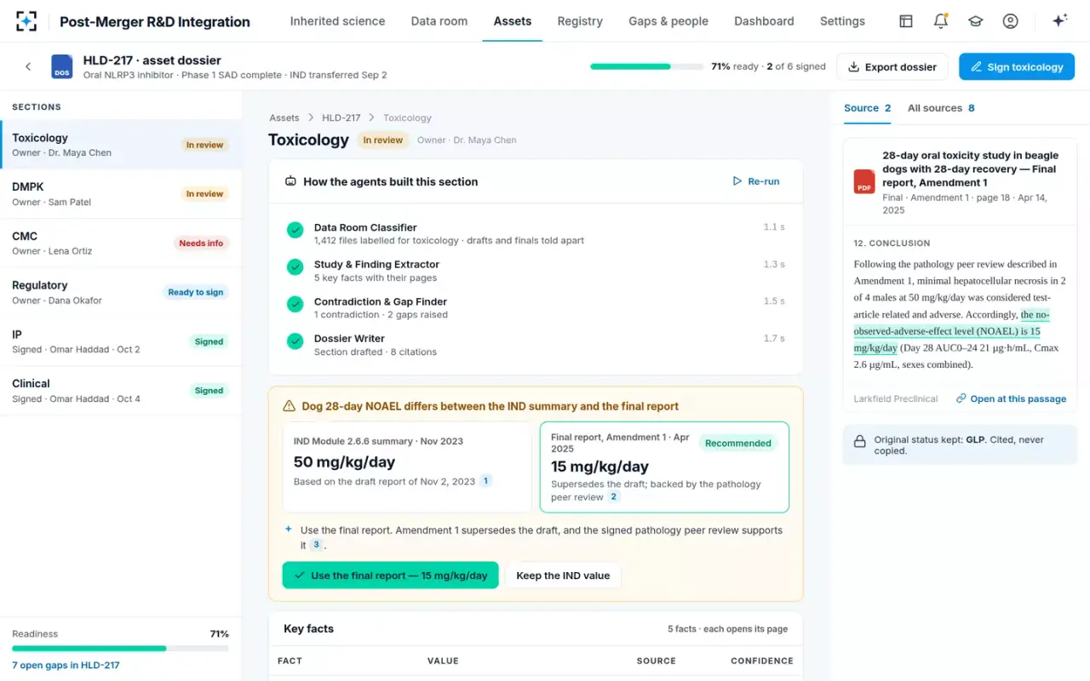Open the AI sparkle assistant
The height and width of the screenshot is (681, 1090).
(1059, 21)
